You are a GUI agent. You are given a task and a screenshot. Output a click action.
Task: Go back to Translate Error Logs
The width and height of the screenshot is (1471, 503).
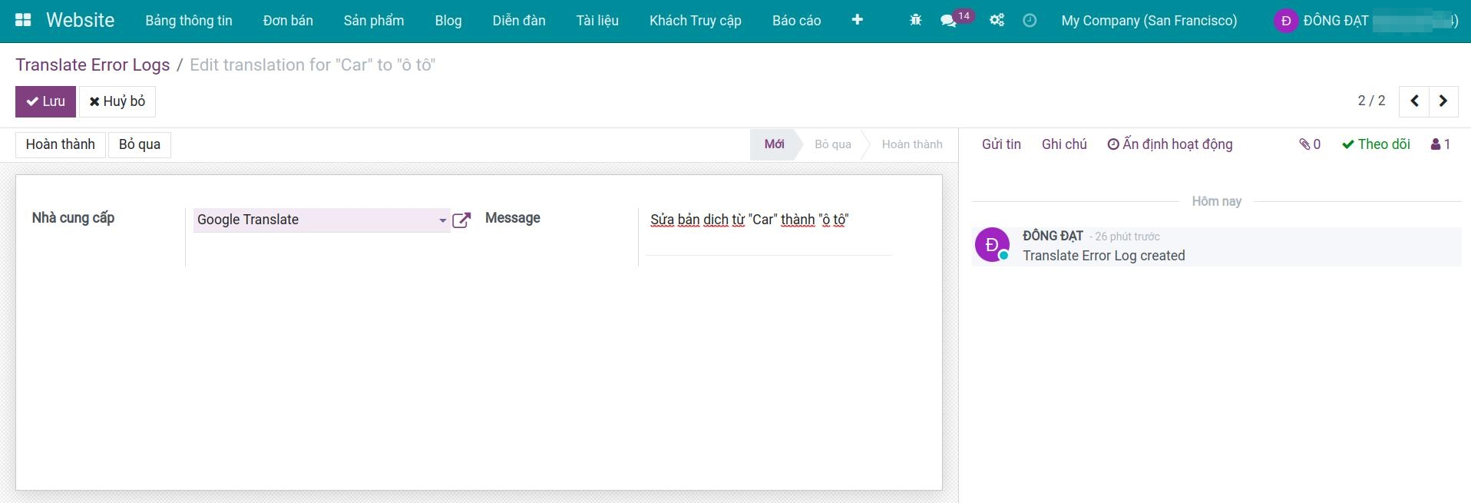pyautogui.click(x=92, y=65)
